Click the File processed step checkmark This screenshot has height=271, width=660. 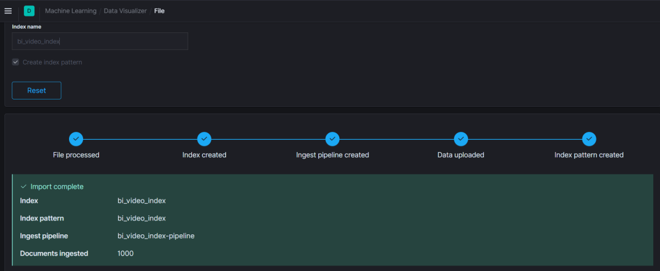[x=76, y=139]
